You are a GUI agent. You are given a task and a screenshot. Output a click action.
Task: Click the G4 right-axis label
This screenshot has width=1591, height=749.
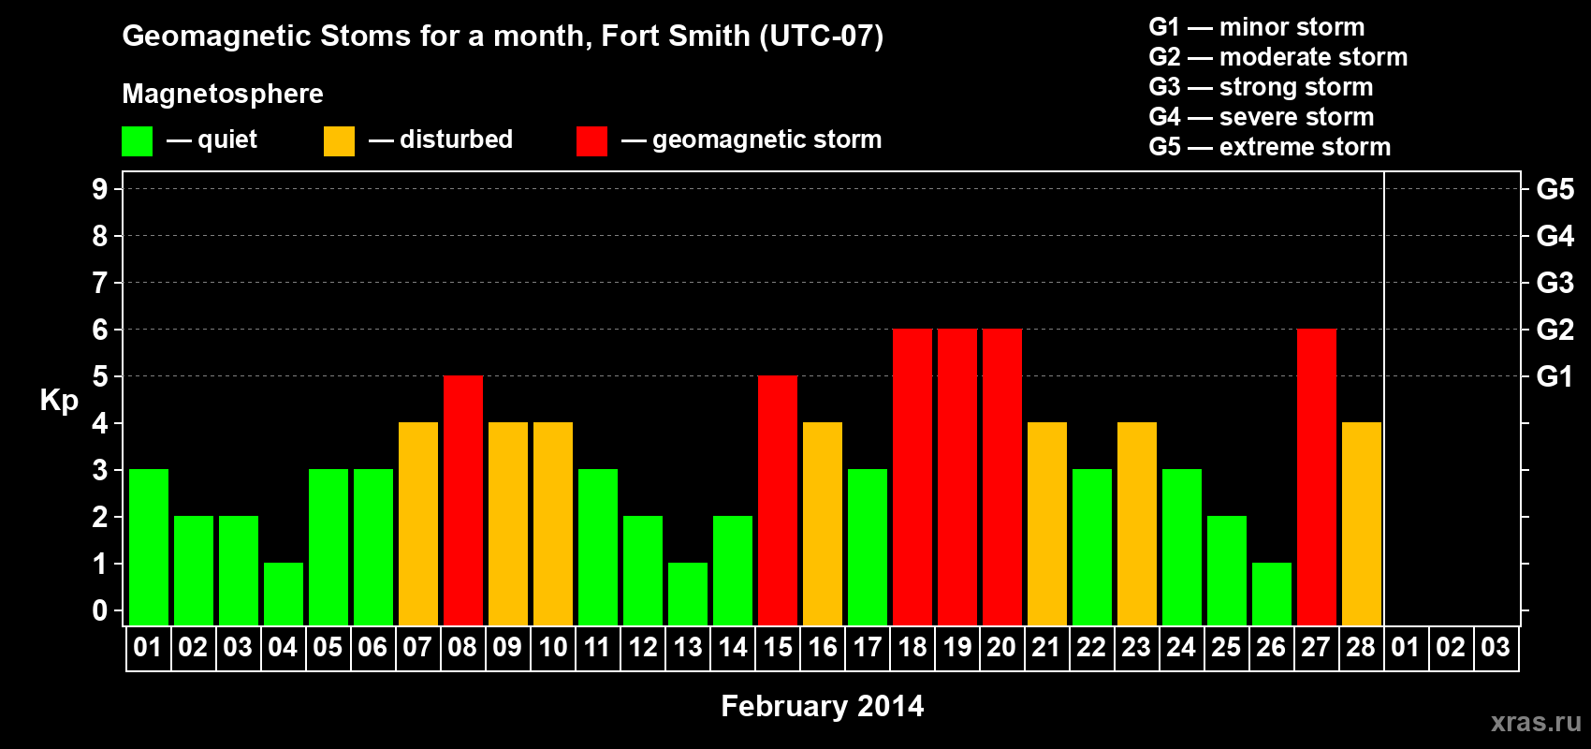tap(1555, 236)
